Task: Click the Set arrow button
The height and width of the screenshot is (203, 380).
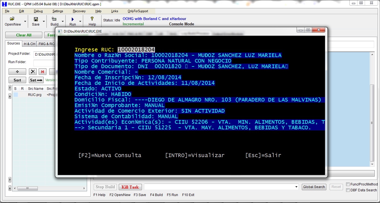Action: tap(36, 80)
